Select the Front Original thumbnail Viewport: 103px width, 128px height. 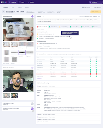[6, 44]
